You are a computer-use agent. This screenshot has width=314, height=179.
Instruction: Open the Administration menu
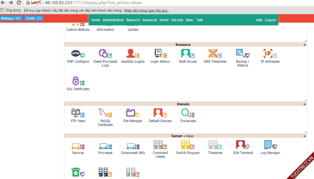coord(113,20)
